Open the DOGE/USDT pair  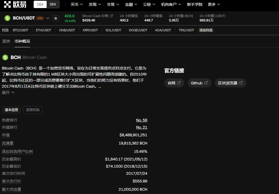138,30
